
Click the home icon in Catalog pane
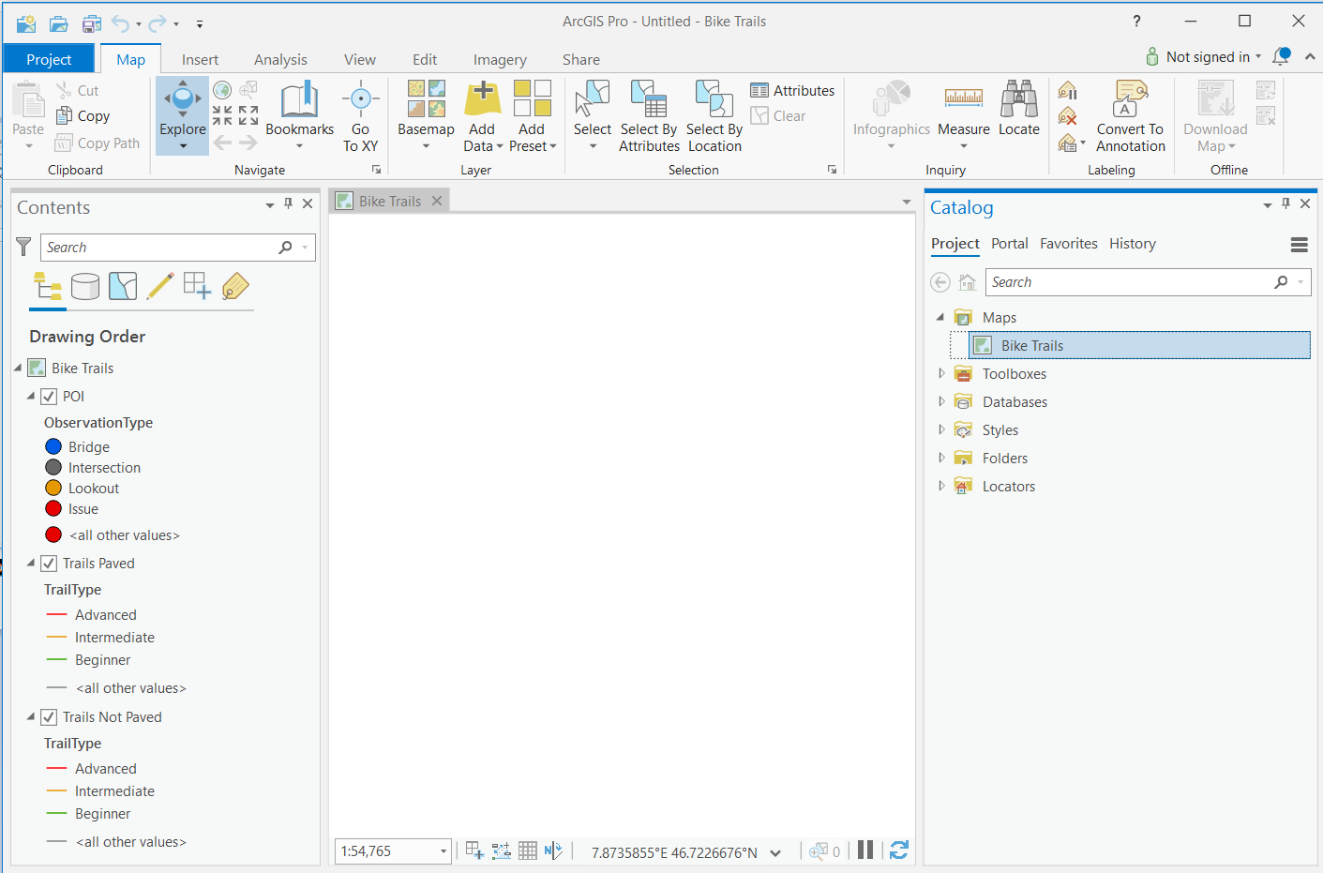point(967,282)
